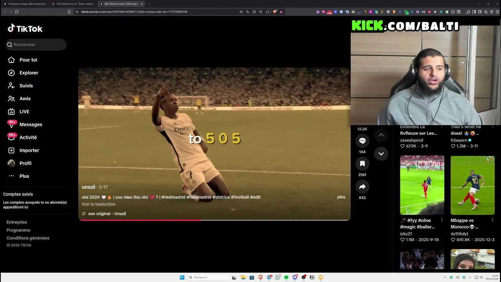Seek on the red video progress bar

[214, 220]
